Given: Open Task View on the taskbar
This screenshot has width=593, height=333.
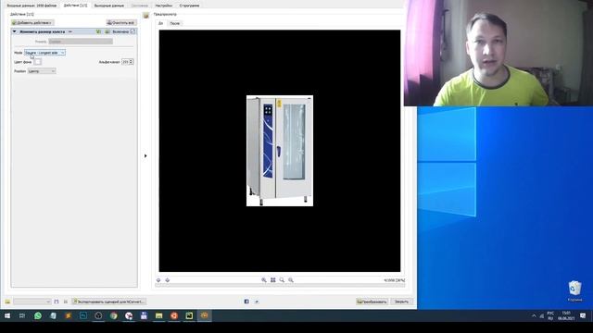Looking at the screenshot, I should click(x=22, y=315).
